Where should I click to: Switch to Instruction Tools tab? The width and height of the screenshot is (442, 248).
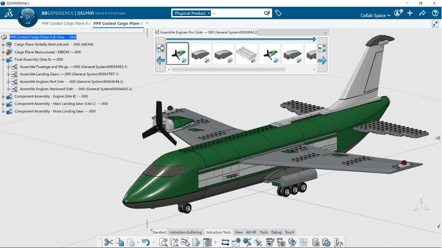(218, 232)
